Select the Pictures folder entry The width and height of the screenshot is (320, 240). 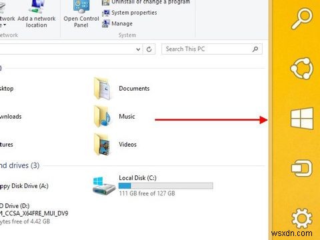click(x=7, y=145)
